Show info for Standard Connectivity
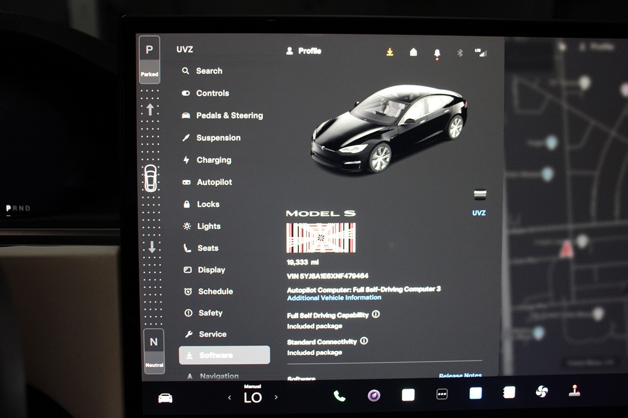This screenshot has width=628, height=418. click(x=364, y=341)
